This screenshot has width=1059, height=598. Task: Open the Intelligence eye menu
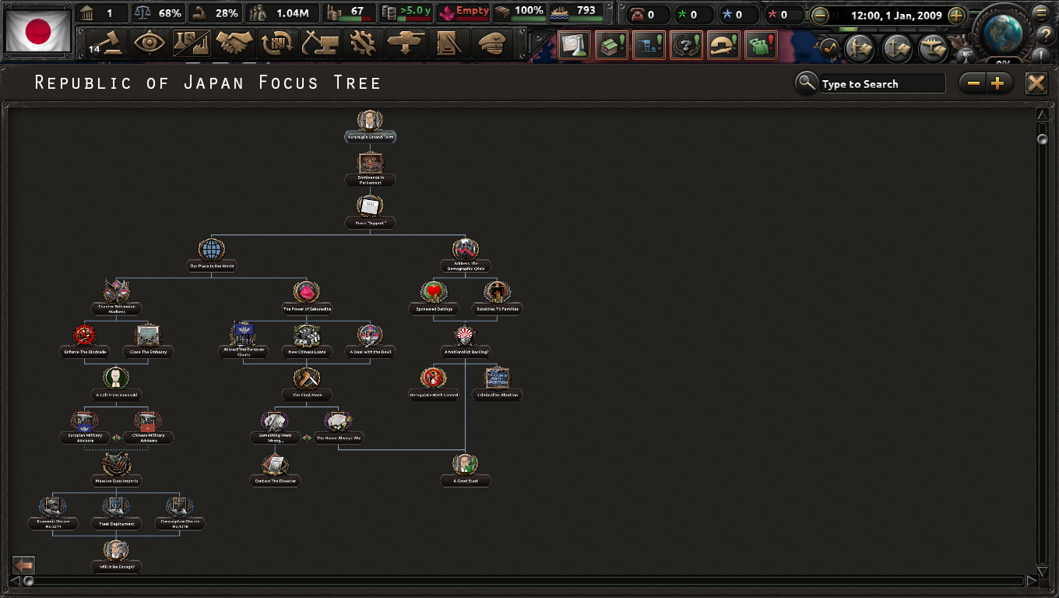tap(149, 43)
